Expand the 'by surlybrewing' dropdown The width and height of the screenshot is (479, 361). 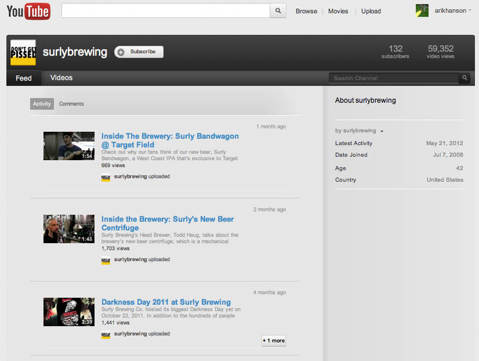[382, 131]
